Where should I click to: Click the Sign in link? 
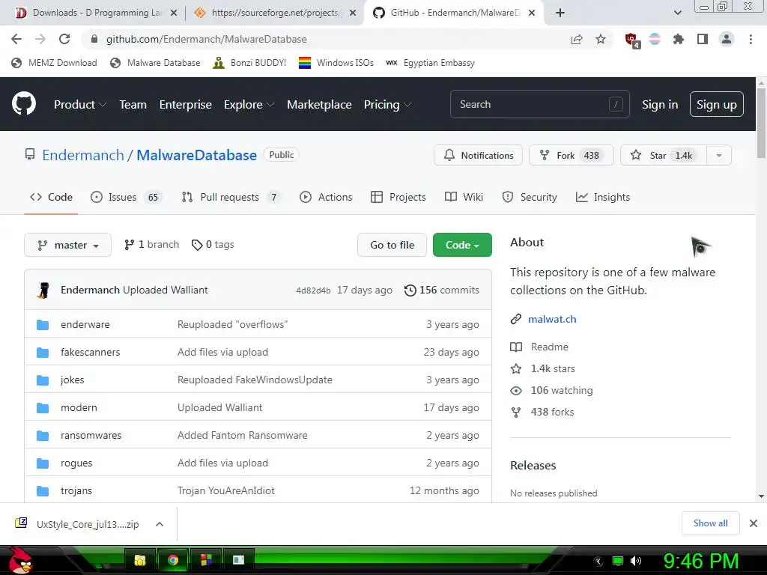tap(660, 105)
